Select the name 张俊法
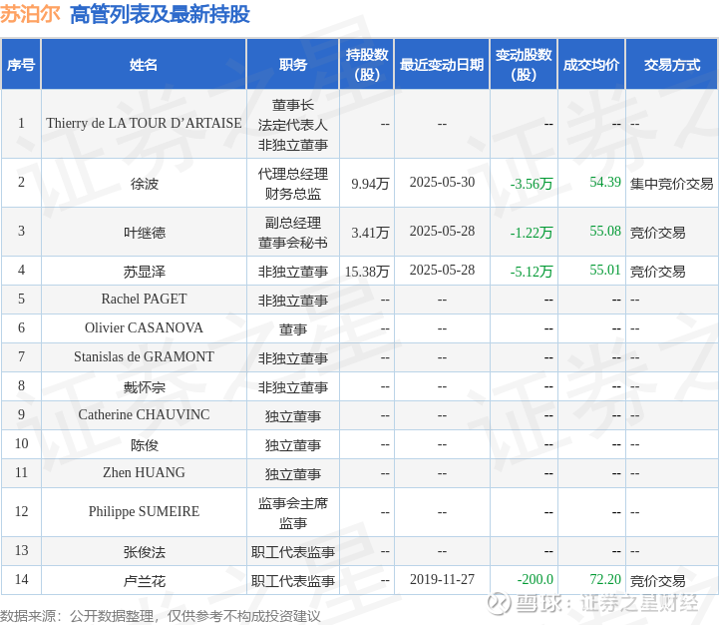Viewport: 719px width, 625px height. pos(144,551)
